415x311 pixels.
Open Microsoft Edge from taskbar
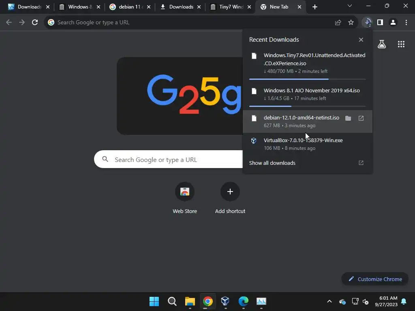[x=243, y=301]
